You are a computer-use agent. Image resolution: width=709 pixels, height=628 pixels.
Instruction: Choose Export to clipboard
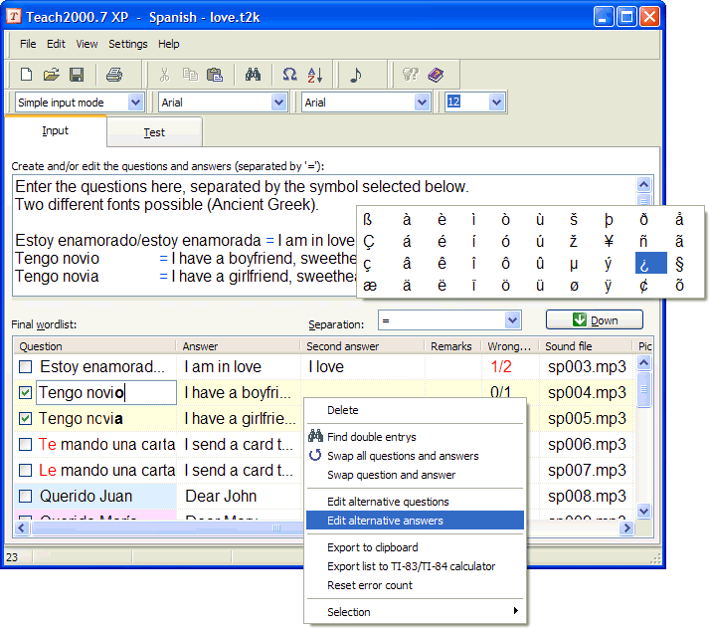pyautogui.click(x=415, y=547)
